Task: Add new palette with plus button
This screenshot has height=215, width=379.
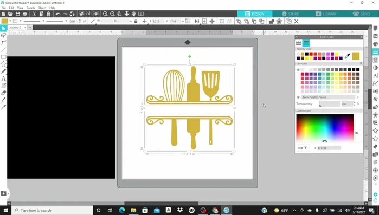Action: [x=358, y=97]
